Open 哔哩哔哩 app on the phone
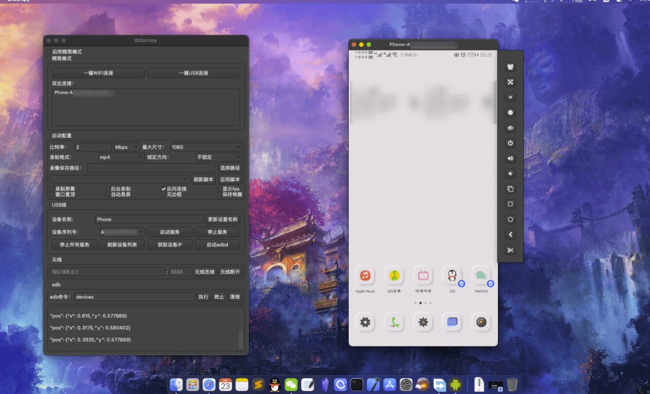This screenshot has width=650, height=394. [x=423, y=276]
